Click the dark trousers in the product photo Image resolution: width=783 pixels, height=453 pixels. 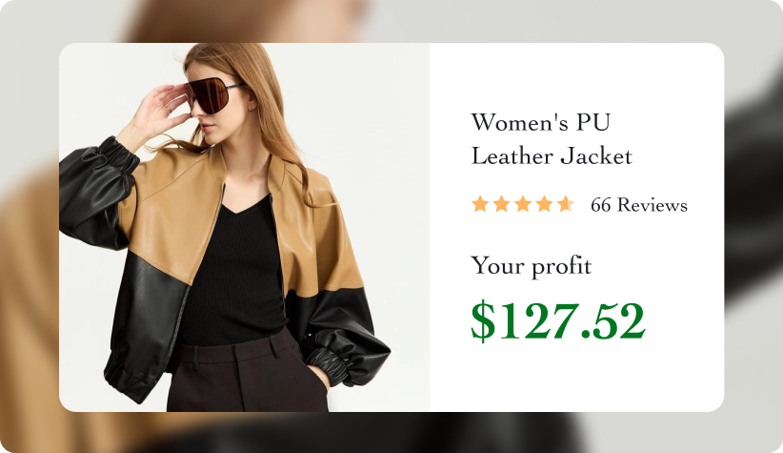coord(247,375)
